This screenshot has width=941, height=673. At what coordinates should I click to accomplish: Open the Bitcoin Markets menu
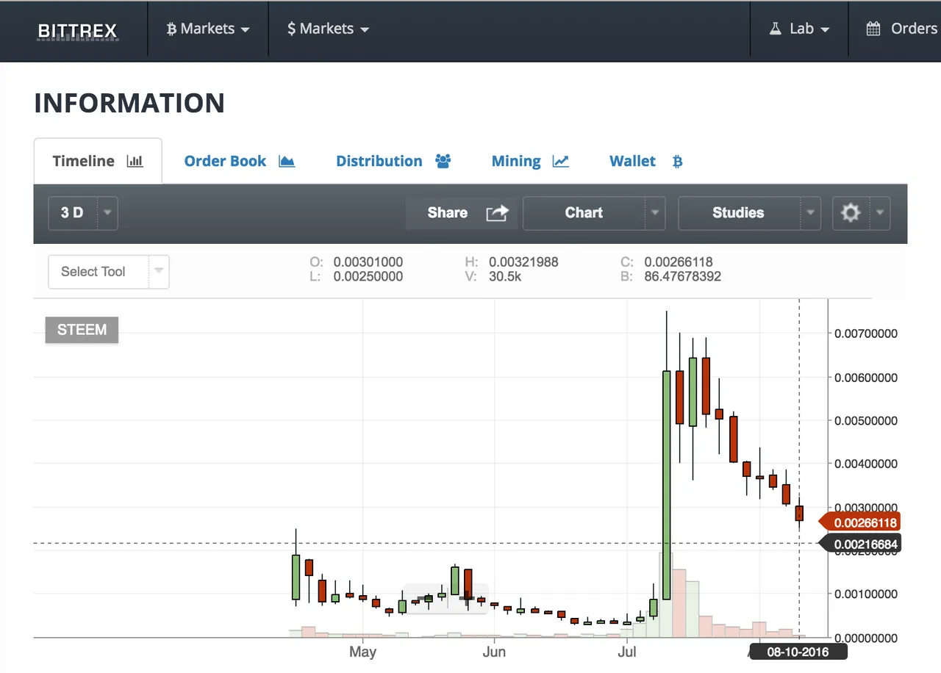pos(208,29)
